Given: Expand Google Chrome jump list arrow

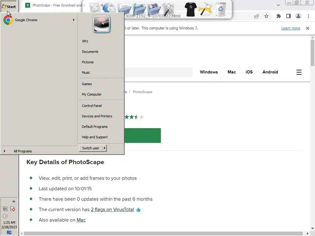Looking at the screenshot, I should pos(74,20).
